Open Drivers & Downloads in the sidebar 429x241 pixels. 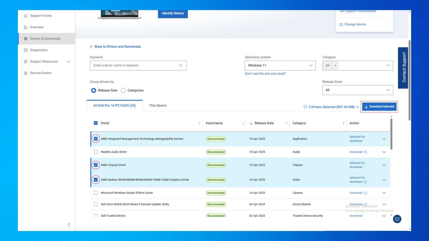coord(46,39)
